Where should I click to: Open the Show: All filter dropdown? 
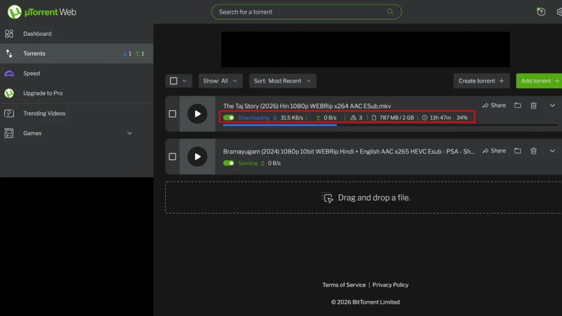pyautogui.click(x=220, y=81)
